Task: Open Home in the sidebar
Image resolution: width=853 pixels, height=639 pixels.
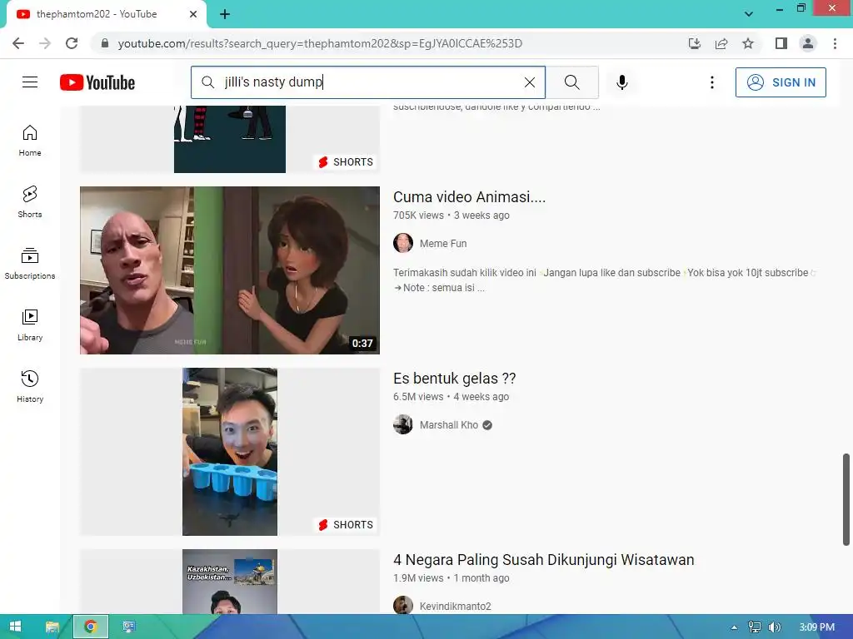Action: [30, 141]
